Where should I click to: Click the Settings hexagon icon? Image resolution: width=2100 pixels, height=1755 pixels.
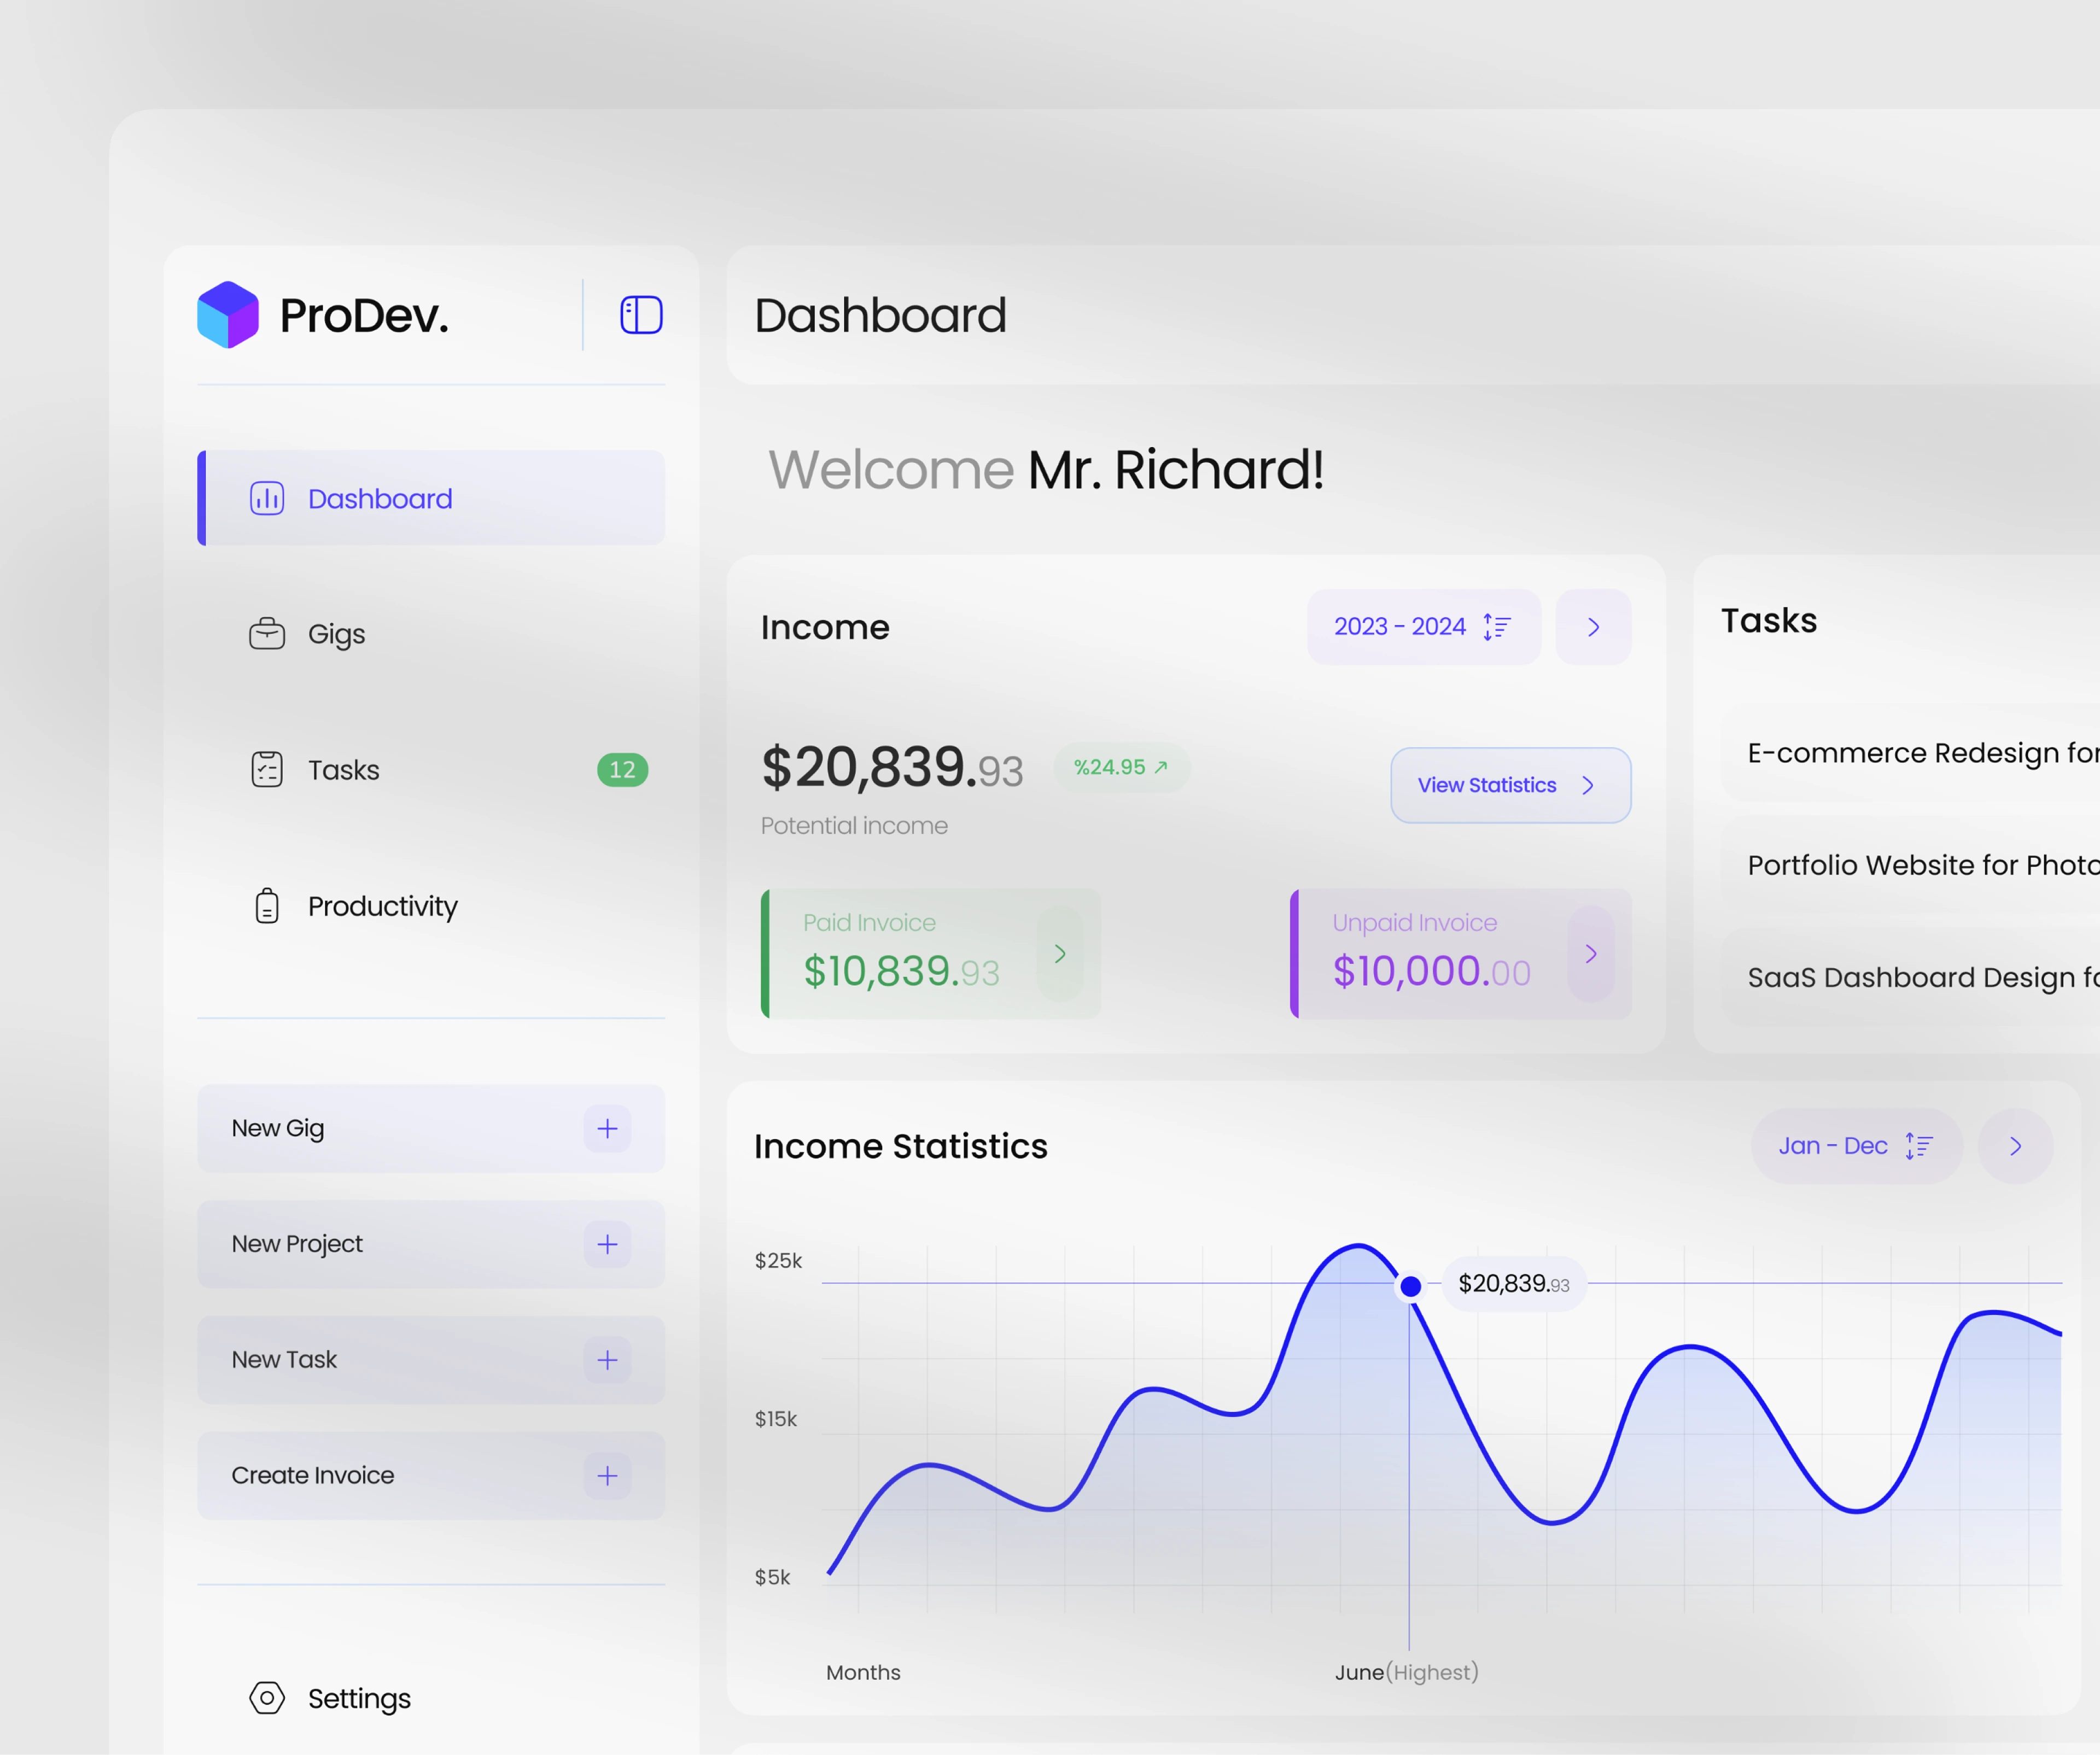point(267,1698)
